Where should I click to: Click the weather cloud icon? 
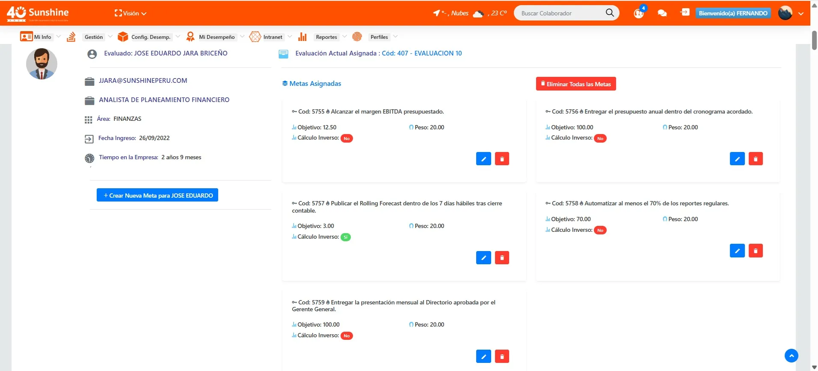[478, 14]
